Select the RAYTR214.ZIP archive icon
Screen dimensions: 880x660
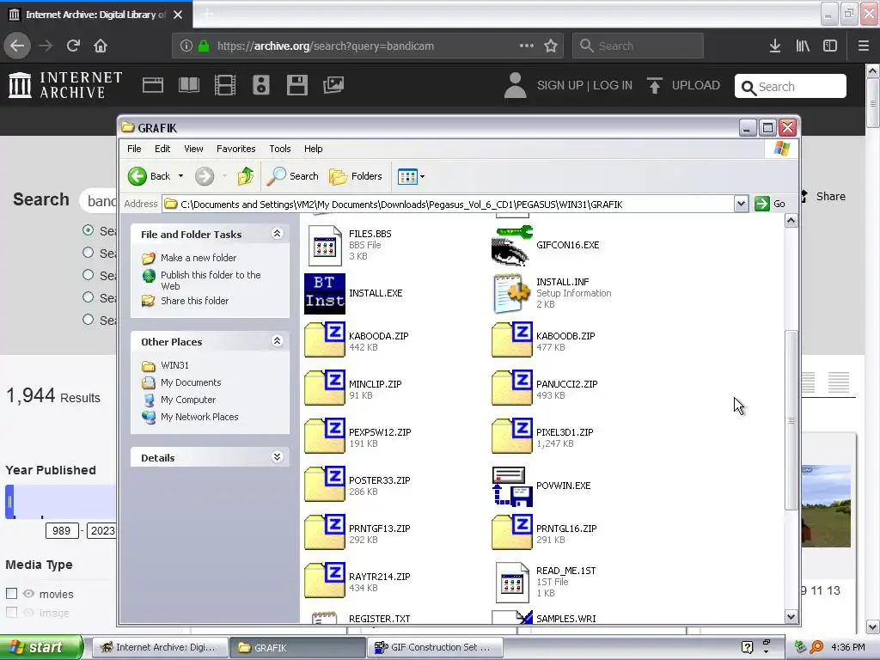pyautogui.click(x=324, y=582)
